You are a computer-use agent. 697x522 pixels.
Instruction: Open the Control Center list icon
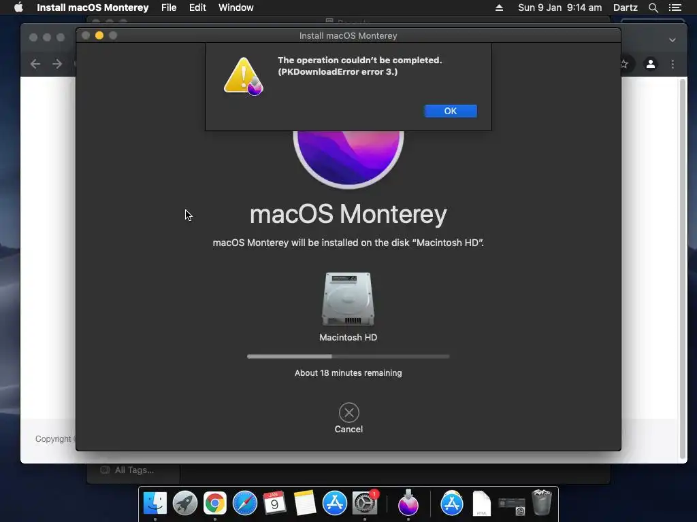[675, 7]
